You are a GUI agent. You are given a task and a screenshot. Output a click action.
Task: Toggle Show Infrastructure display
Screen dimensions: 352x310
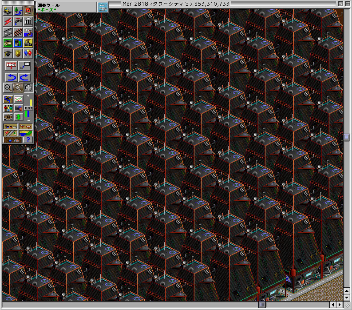click(10, 133)
